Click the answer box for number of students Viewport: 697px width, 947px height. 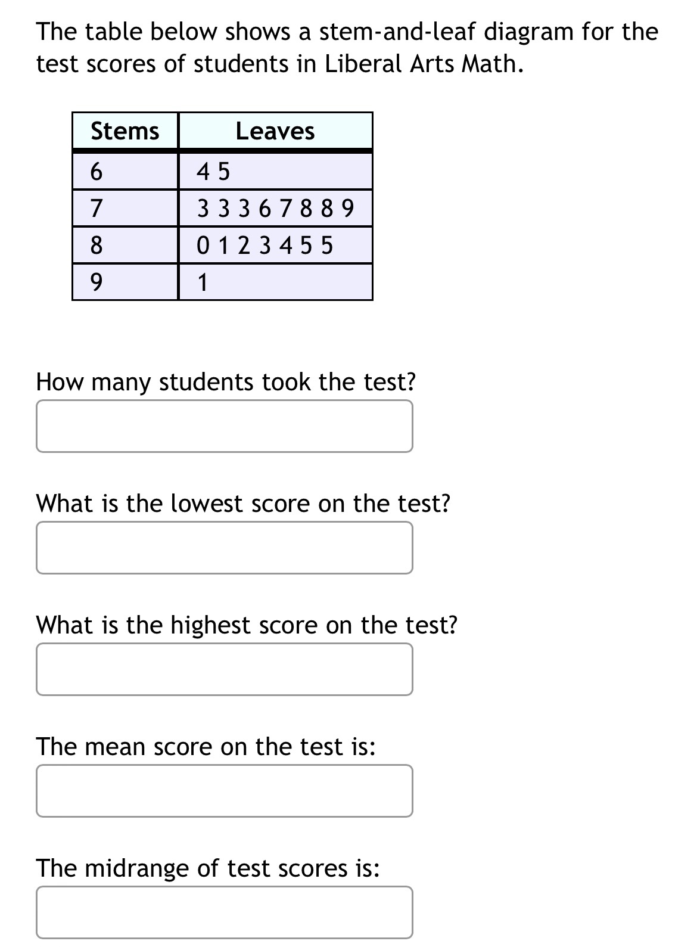(x=225, y=426)
